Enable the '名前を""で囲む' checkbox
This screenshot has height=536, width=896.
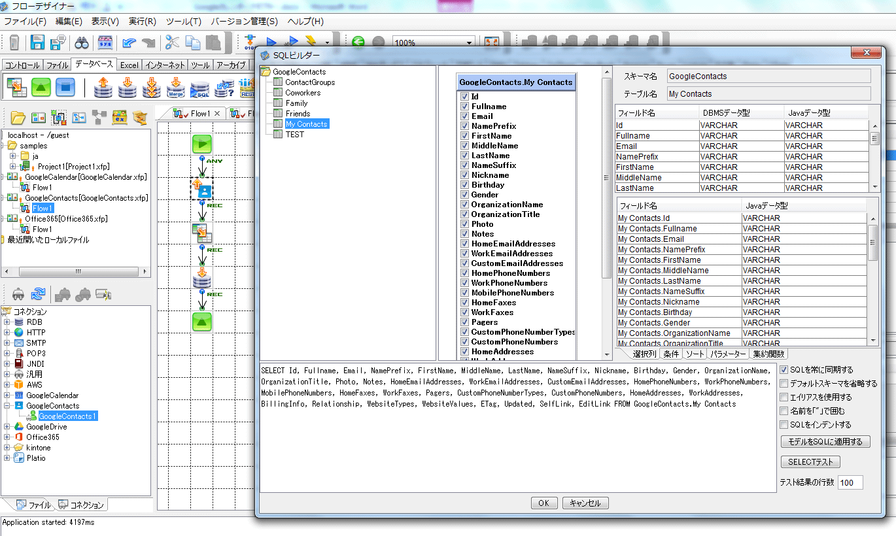(x=784, y=411)
